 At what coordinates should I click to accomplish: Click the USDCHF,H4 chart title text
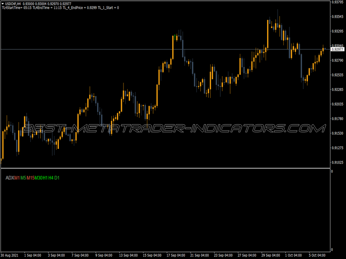[x=13, y=4]
